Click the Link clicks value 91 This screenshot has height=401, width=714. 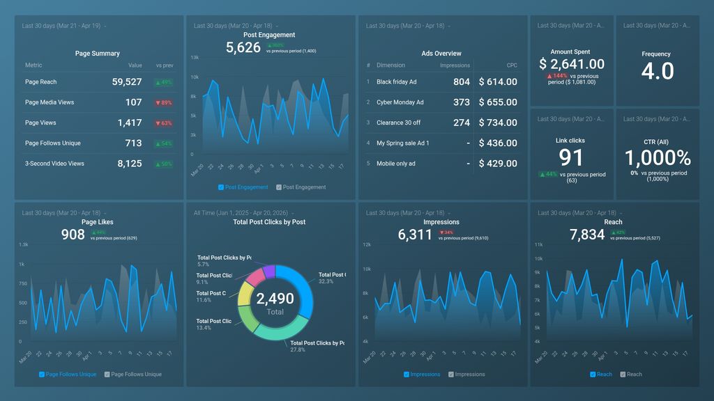coord(571,157)
